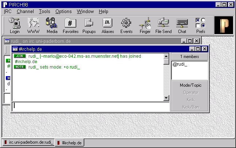236x148 pixels.
Task: Expand the Tools menu
Action: pyautogui.click(x=45, y=12)
